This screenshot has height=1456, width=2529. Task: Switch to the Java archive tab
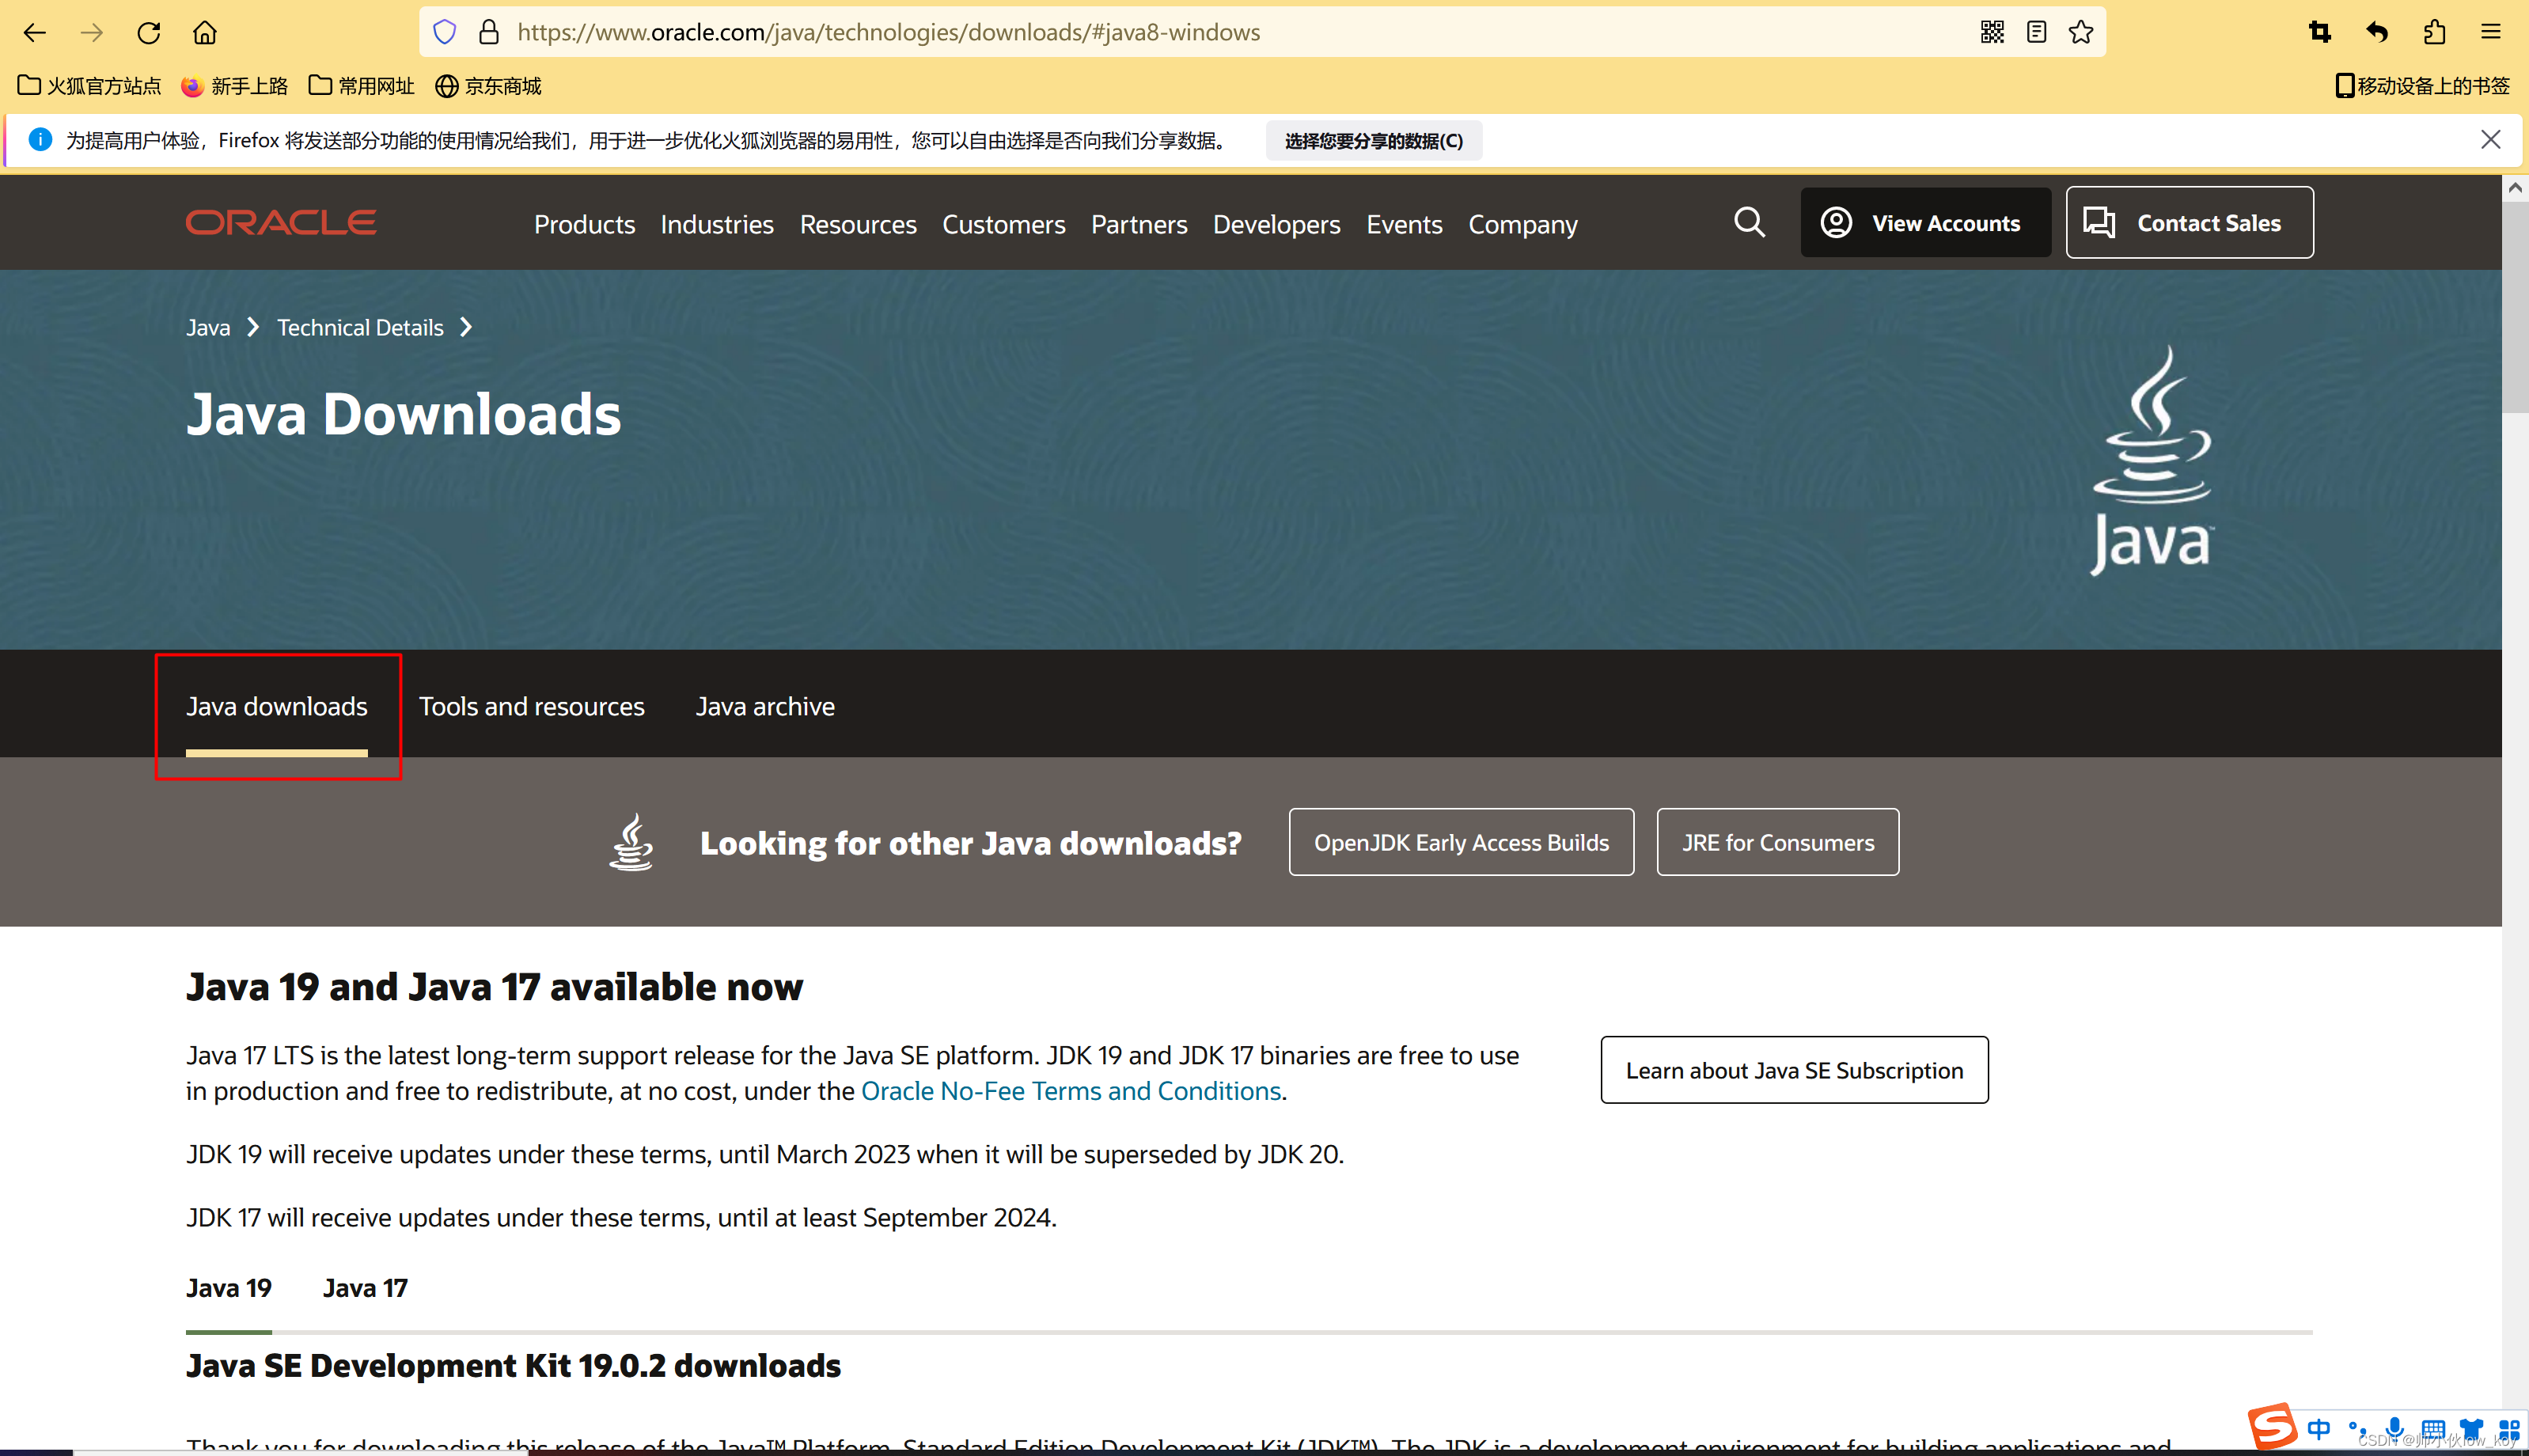765,706
